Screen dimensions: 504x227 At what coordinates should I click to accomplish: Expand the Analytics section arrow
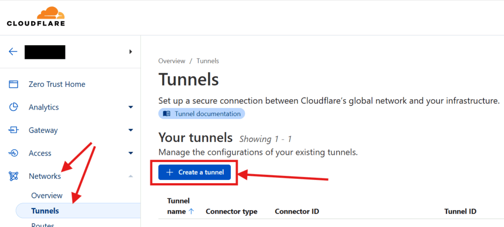(x=130, y=107)
